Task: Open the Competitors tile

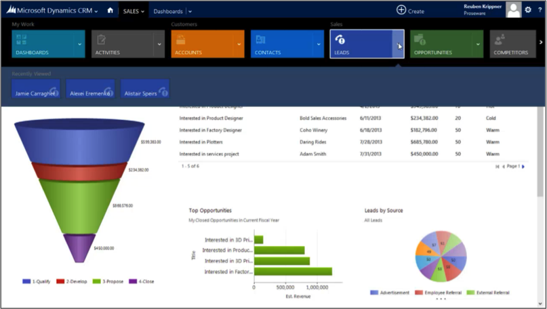Action: click(513, 44)
